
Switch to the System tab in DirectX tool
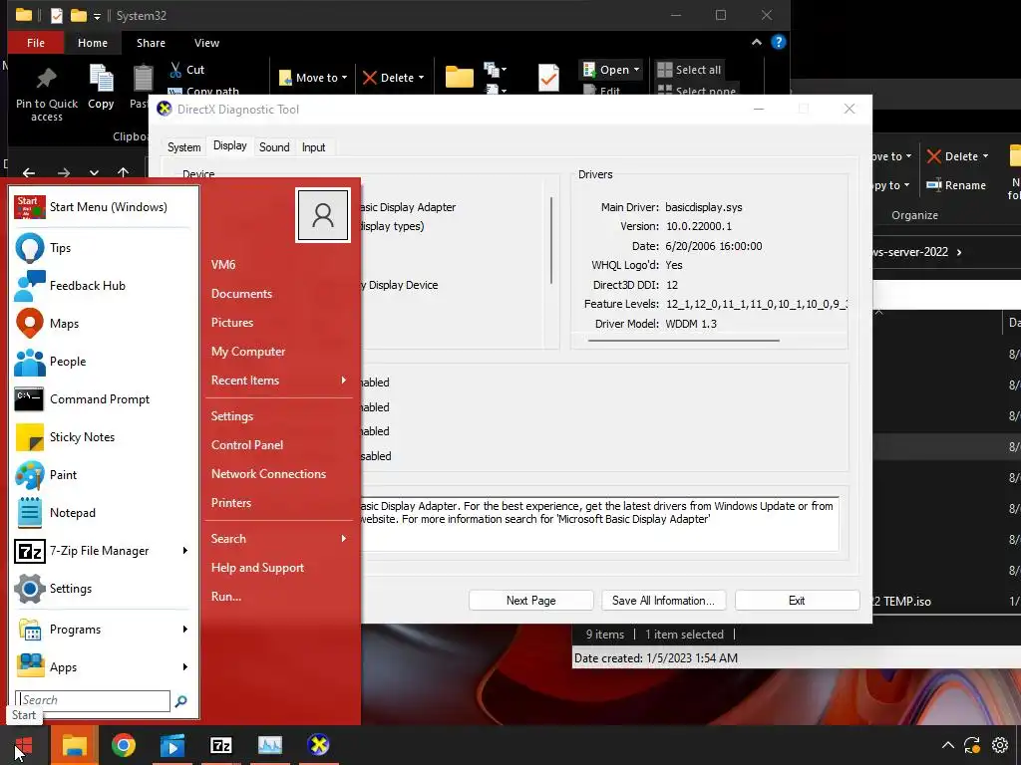(184, 147)
